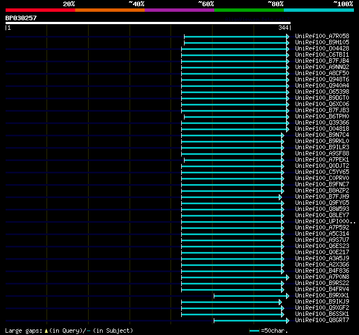359x335 pixels.
Task: Click the UniRef100_B4FRV4 identifier
Action: click(322, 290)
